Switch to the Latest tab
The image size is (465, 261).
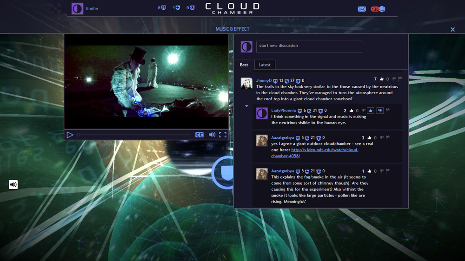[x=265, y=65]
